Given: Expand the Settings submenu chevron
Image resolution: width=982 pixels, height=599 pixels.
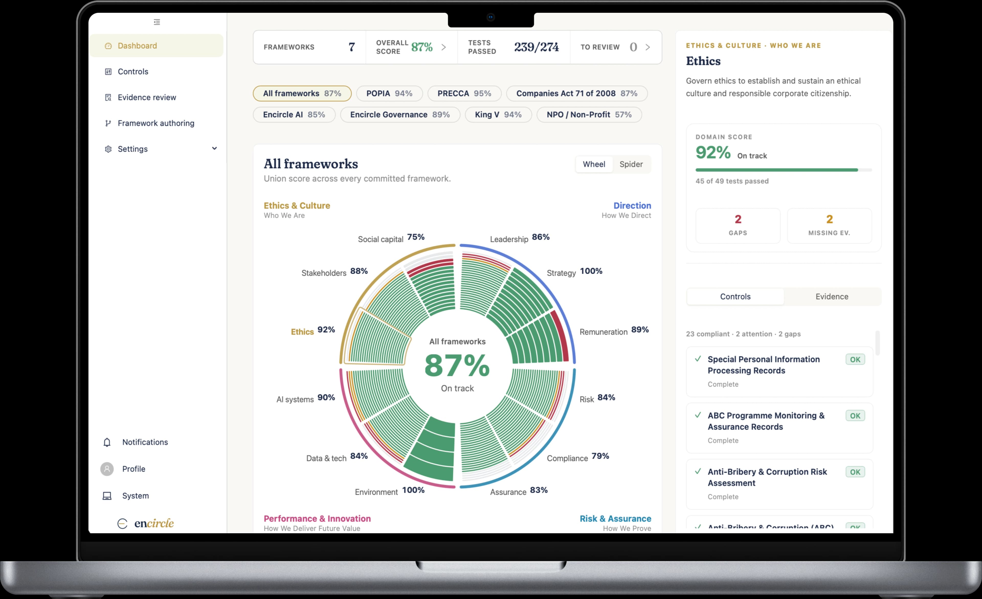Looking at the screenshot, I should click(214, 149).
